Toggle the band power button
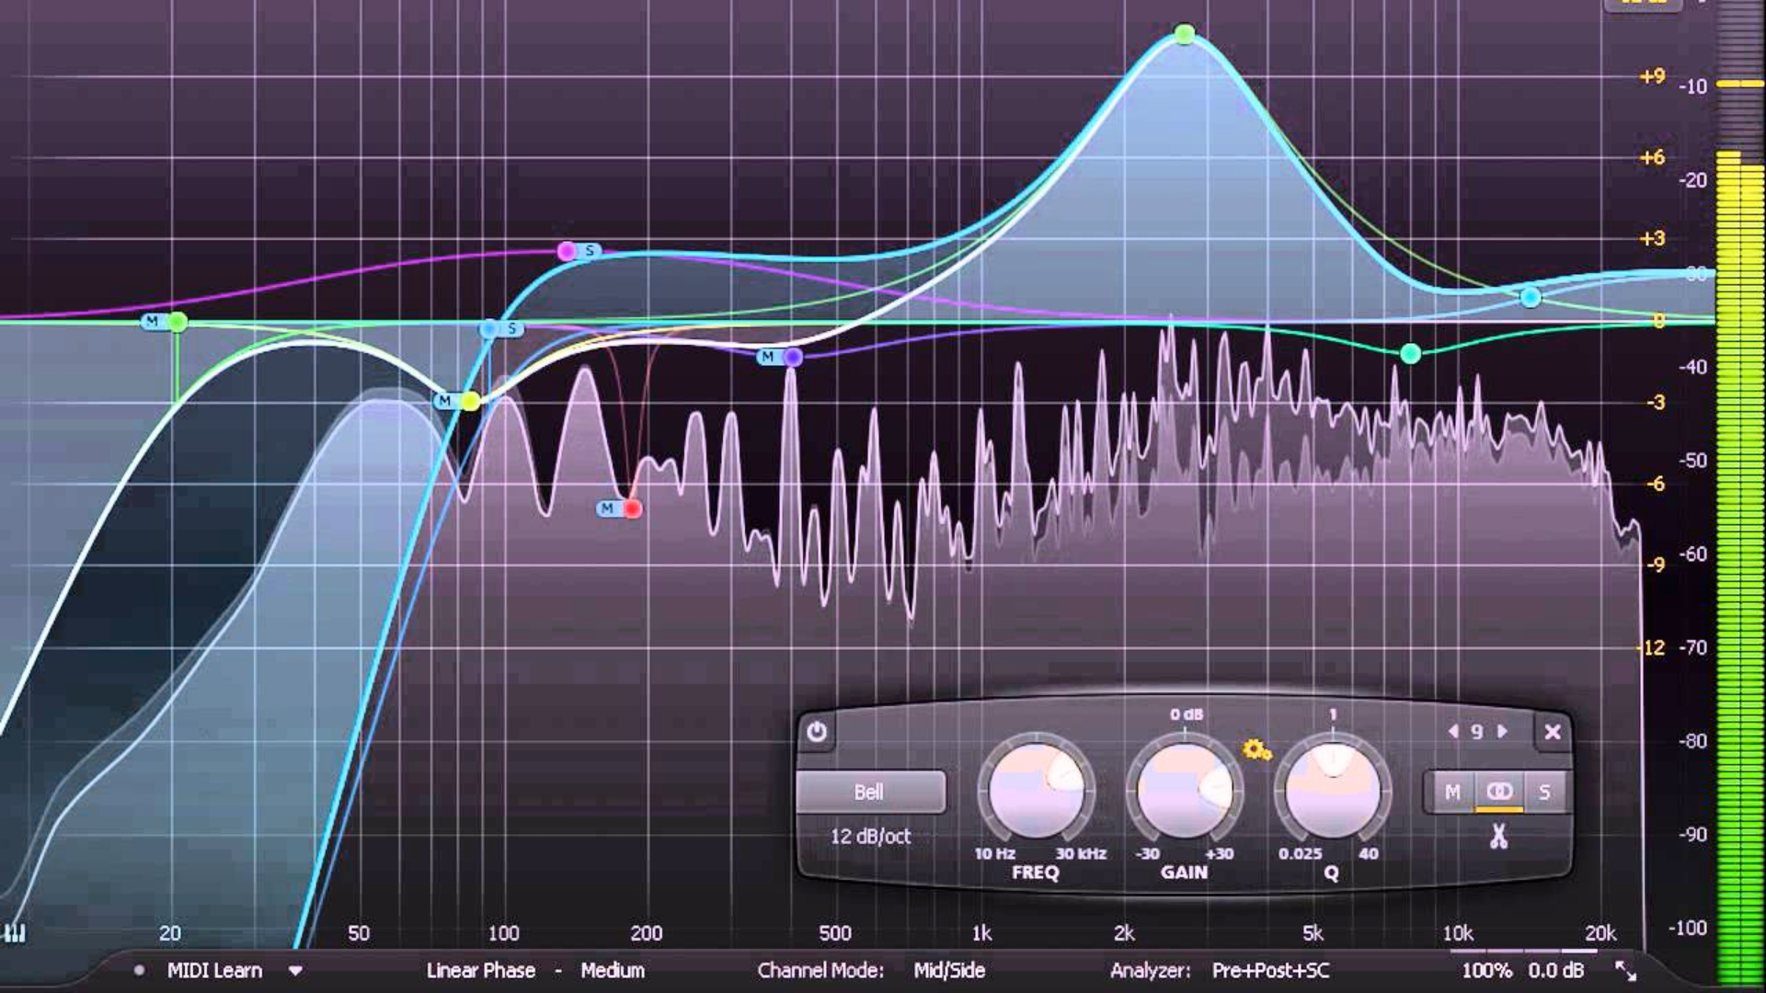 click(817, 733)
